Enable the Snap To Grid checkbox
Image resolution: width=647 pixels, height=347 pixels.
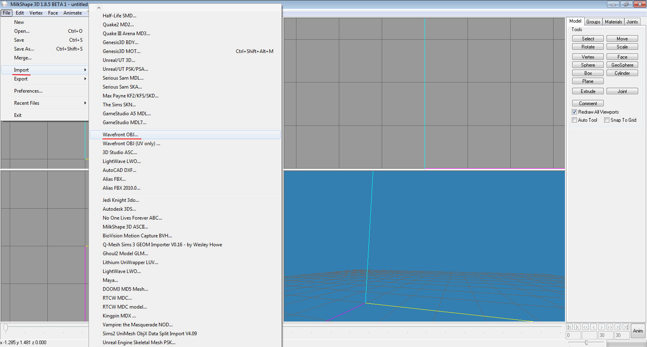point(607,120)
